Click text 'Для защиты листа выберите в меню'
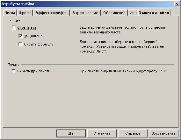The height and width of the screenshot is (140, 181). click(111, 42)
